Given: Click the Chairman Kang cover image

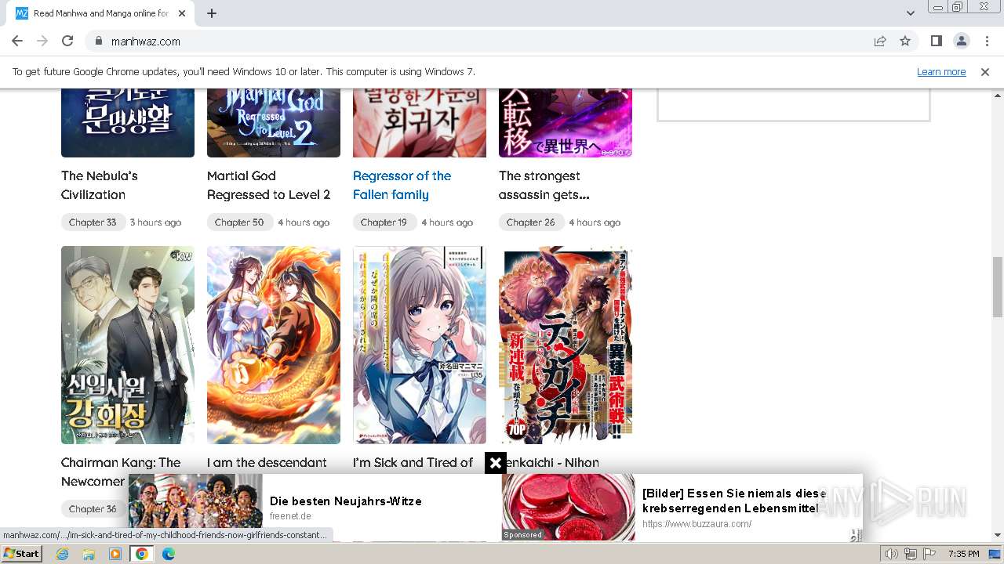Looking at the screenshot, I should [x=128, y=345].
